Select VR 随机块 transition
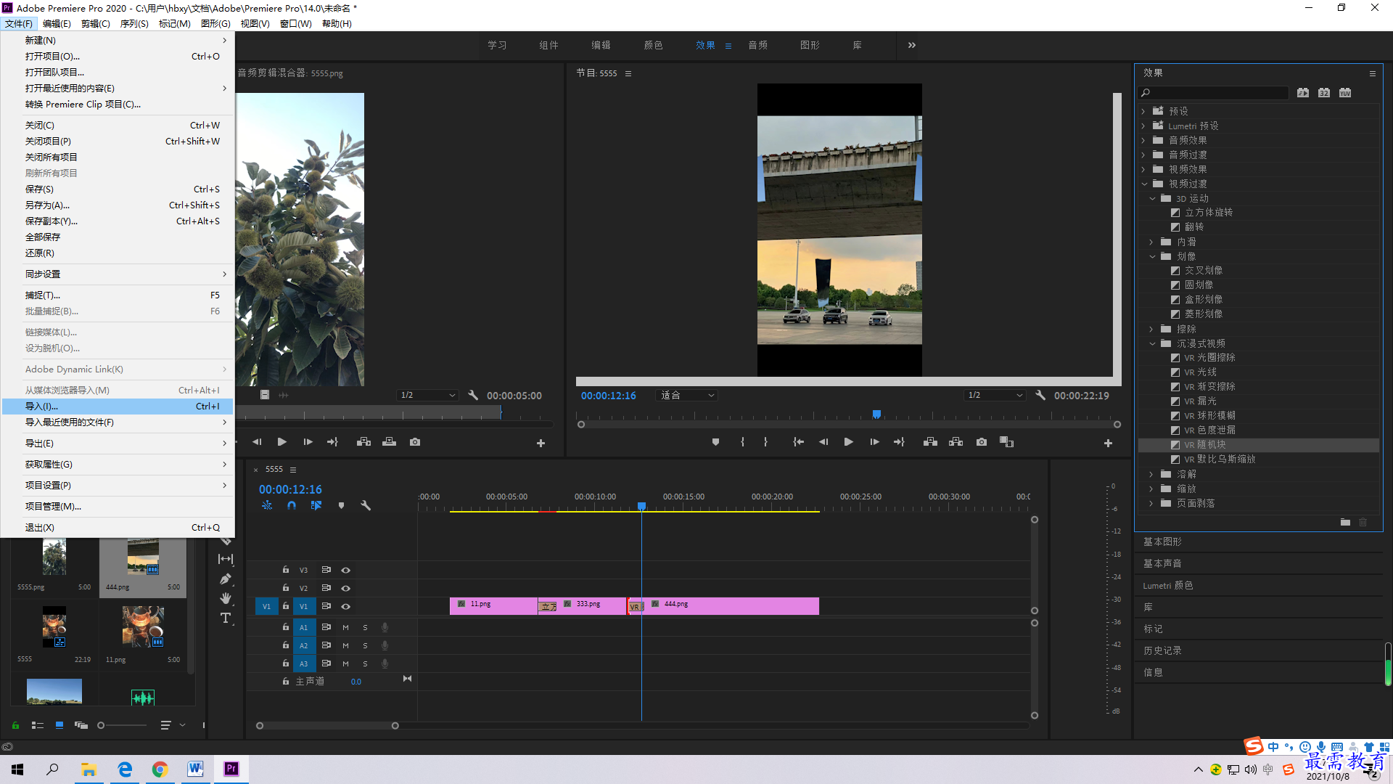Image resolution: width=1393 pixels, height=784 pixels. (1205, 445)
